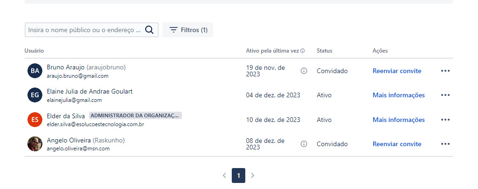Open more actions menu for Angelo Oliveira
The image size is (478, 189).
click(x=445, y=144)
